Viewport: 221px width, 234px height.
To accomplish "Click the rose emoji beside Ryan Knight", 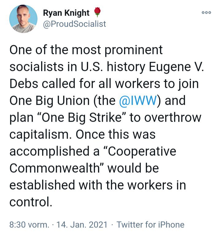I will pos(97,13).
